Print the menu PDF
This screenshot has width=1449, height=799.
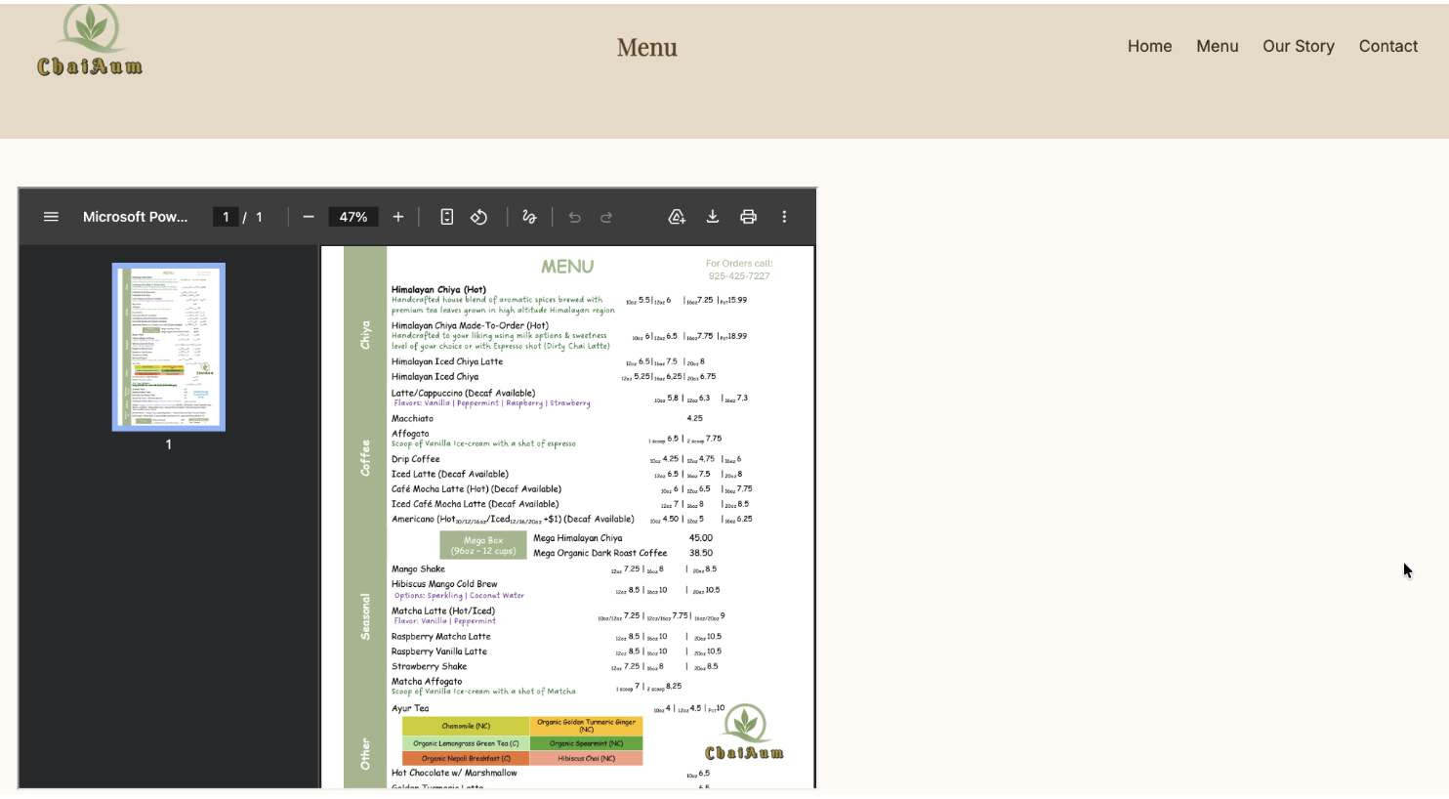click(x=748, y=217)
